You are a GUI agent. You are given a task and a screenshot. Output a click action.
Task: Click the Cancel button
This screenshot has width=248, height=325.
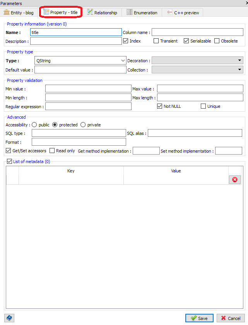click(230, 318)
